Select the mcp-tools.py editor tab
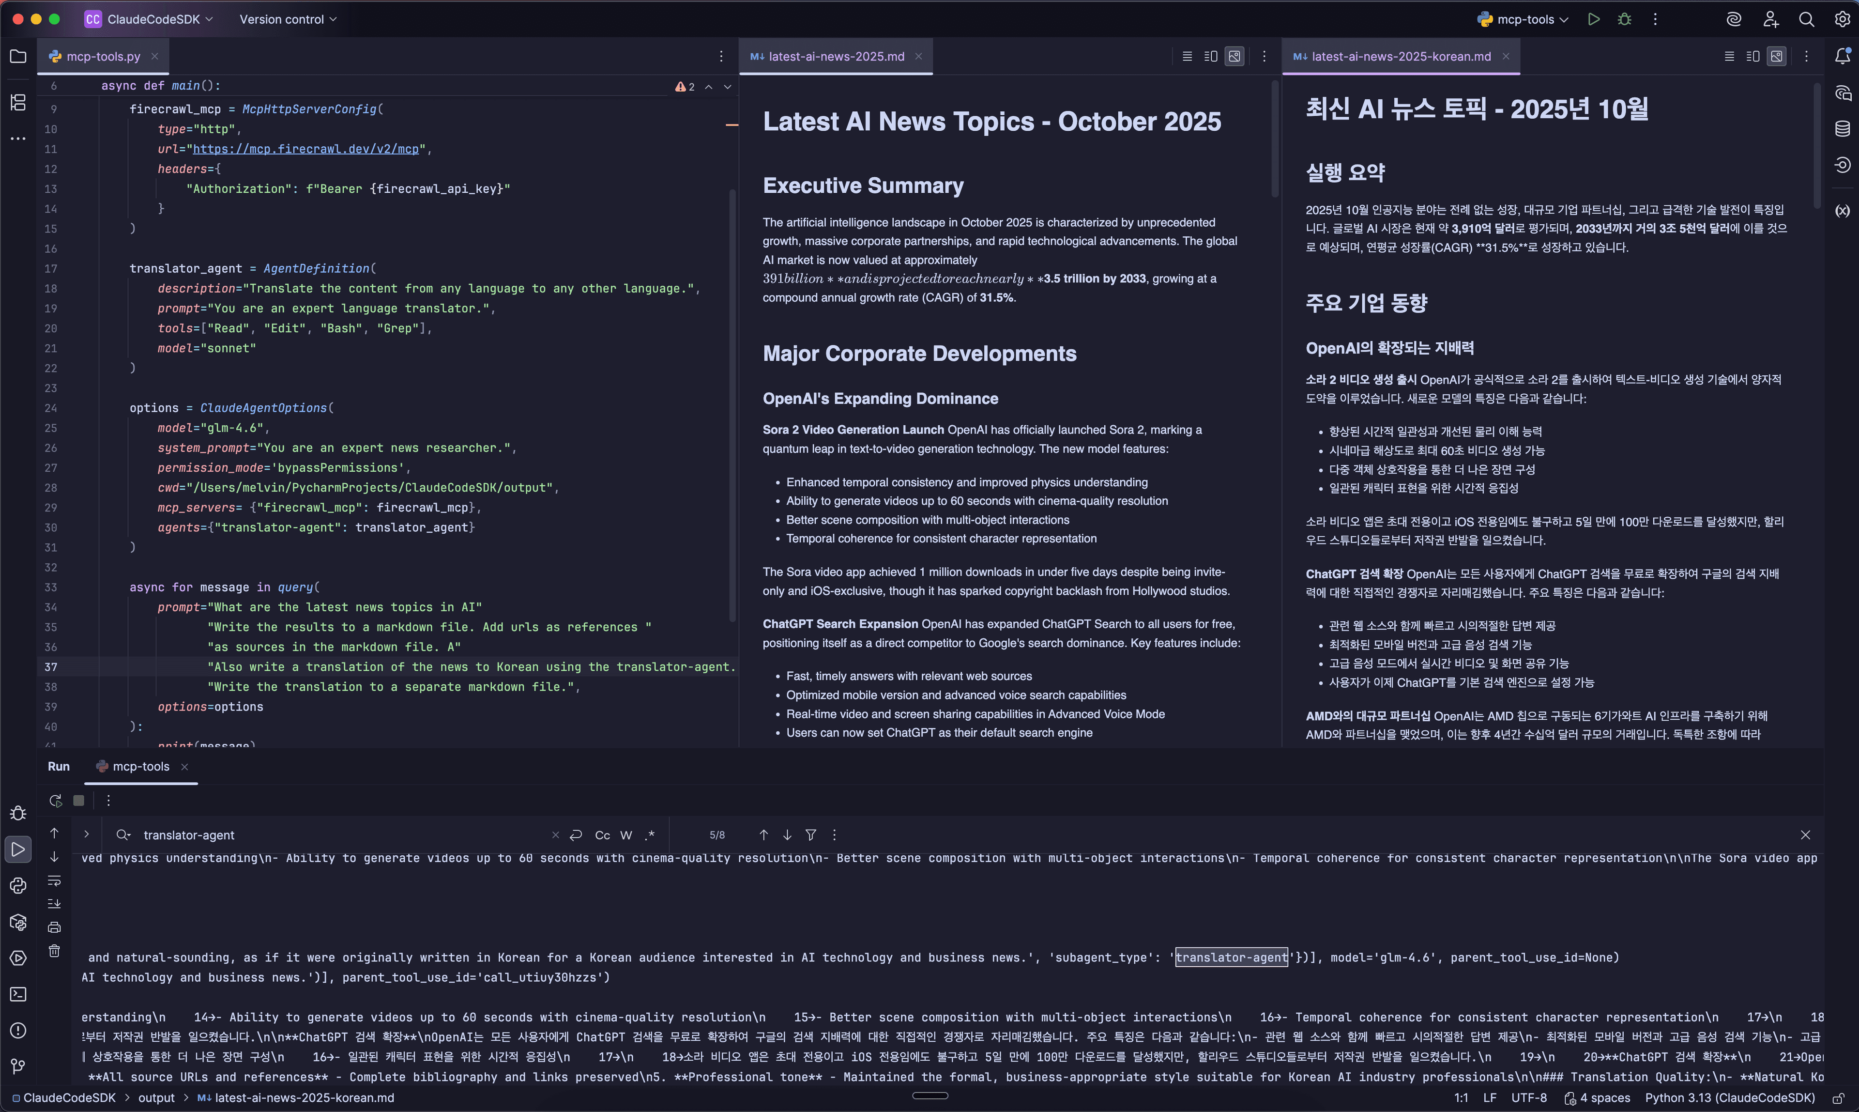The height and width of the screenshot is (1112, 1859). pos(103,56)
